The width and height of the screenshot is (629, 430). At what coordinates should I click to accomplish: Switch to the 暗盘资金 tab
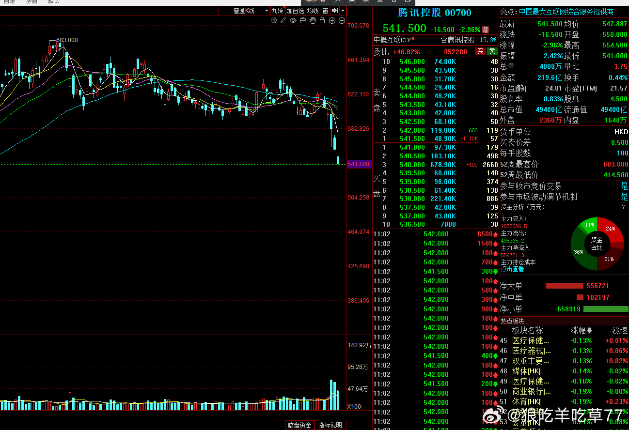tap(299, 425)
